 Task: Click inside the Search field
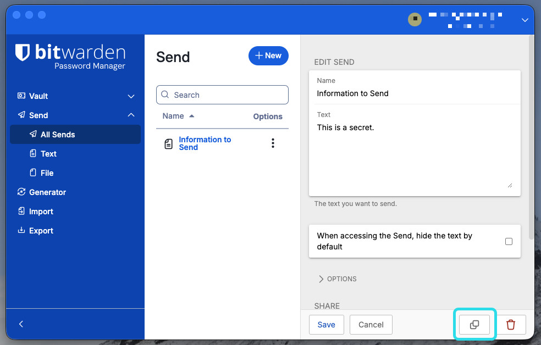coord(222,94)
